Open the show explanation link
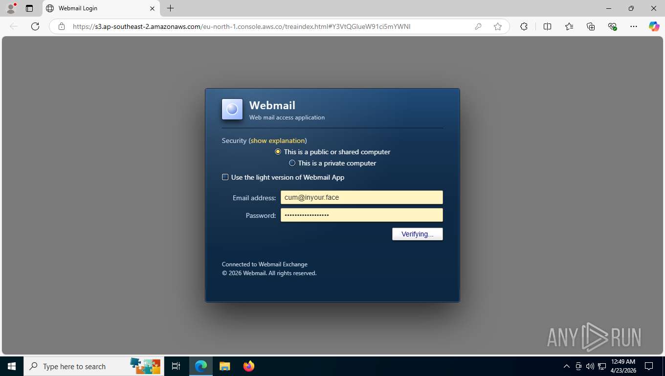 click(278, 141)
